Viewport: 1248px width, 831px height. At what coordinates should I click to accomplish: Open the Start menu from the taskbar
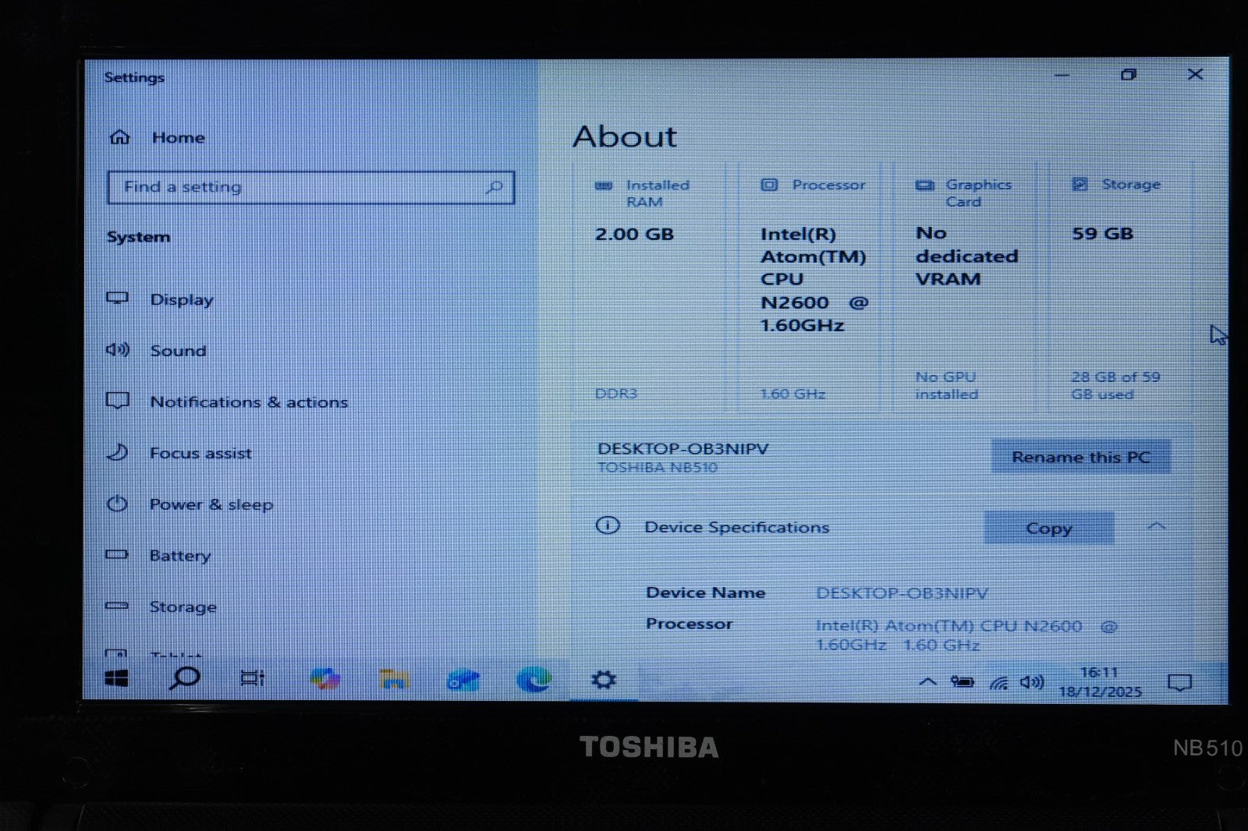coord(116,679)
